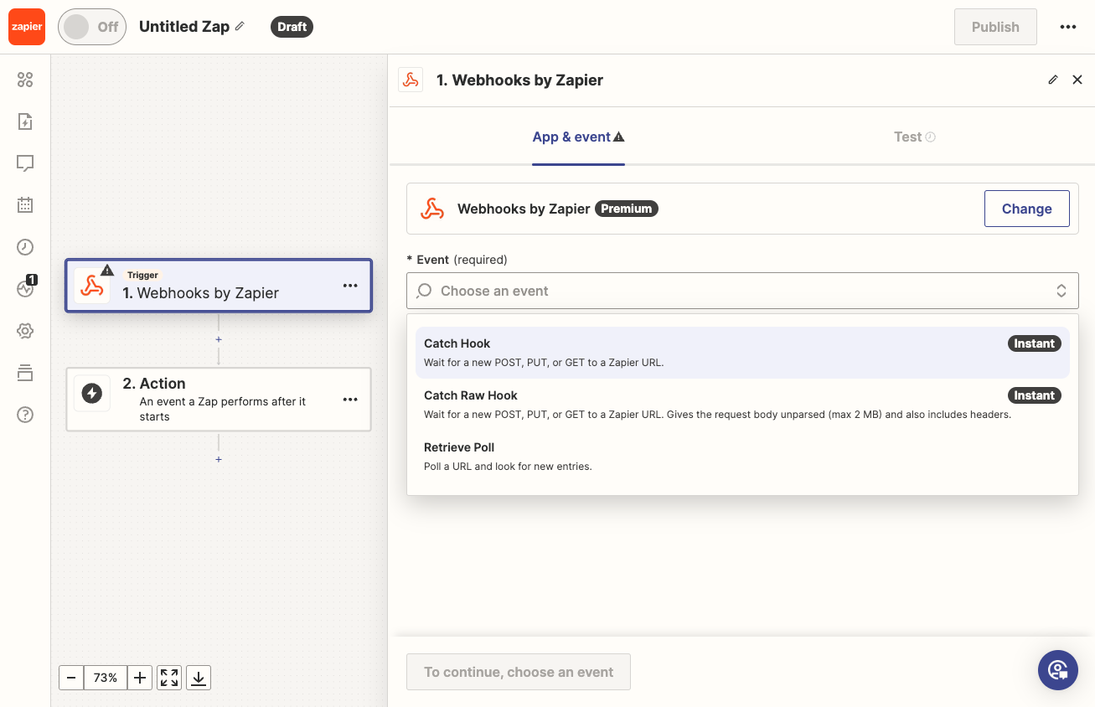Click the Trigger label on step one
The height and width of the screenshot is (707, 1095).
pos(142,275)
